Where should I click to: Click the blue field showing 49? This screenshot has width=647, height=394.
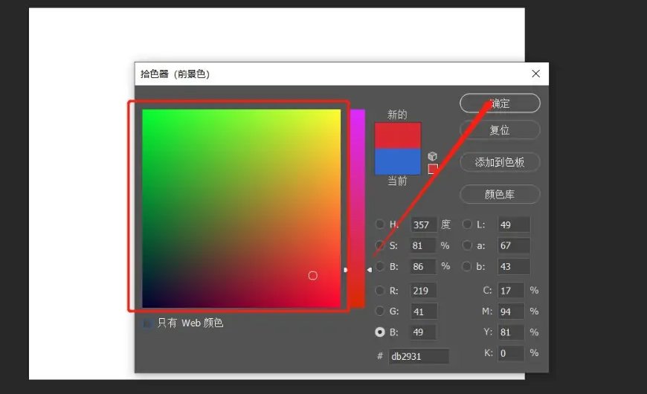coord(423,332)
